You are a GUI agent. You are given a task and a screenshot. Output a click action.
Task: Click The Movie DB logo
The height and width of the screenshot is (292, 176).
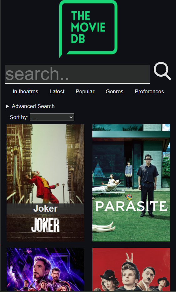click(x=88, y=29)
